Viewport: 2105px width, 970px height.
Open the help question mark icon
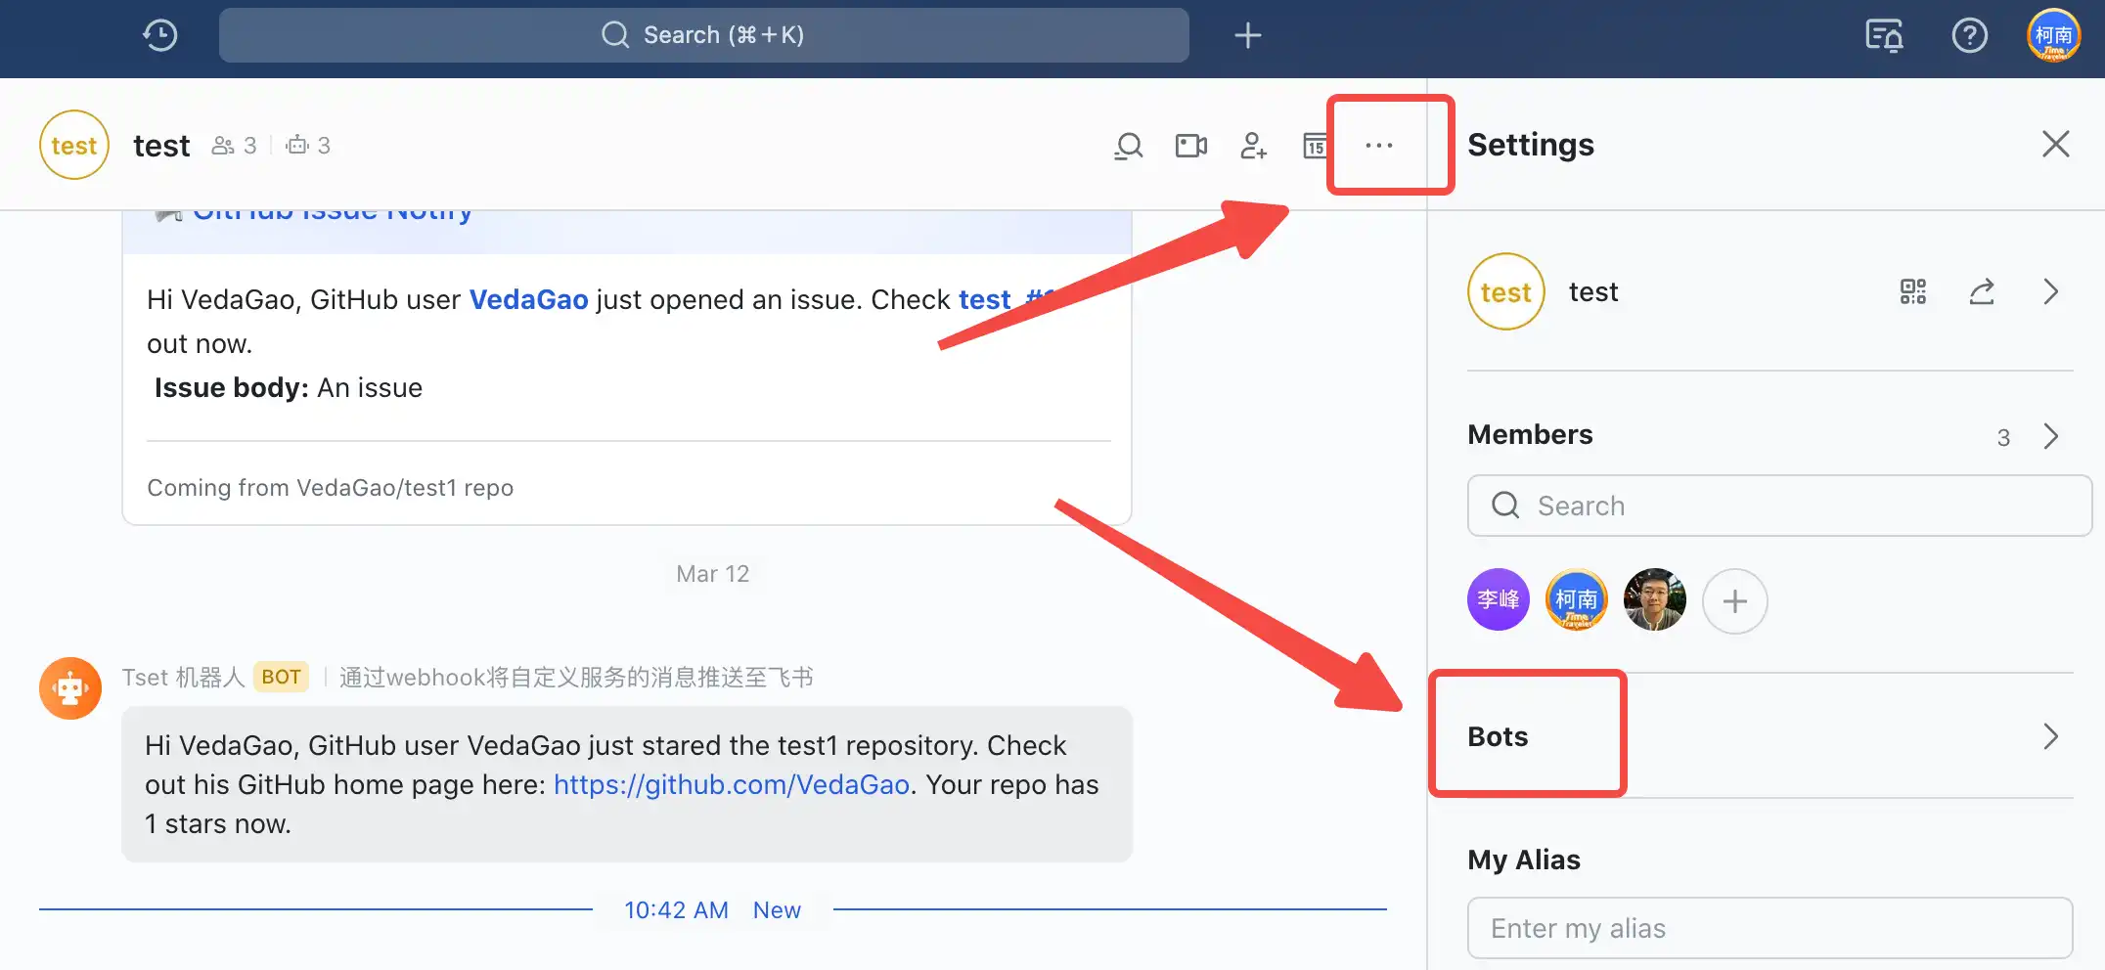coord(1969,35)
